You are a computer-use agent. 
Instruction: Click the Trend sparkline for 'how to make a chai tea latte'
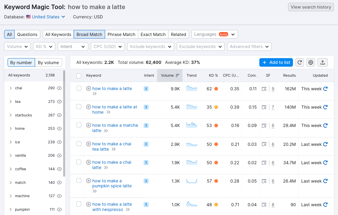tap(192, 144)
